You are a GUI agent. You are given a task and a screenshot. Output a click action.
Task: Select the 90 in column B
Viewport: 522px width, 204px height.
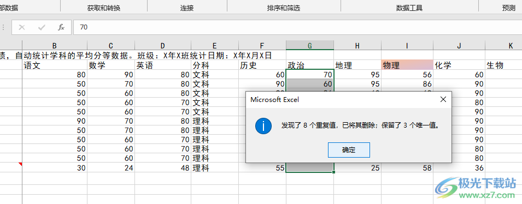coord(55,121)
